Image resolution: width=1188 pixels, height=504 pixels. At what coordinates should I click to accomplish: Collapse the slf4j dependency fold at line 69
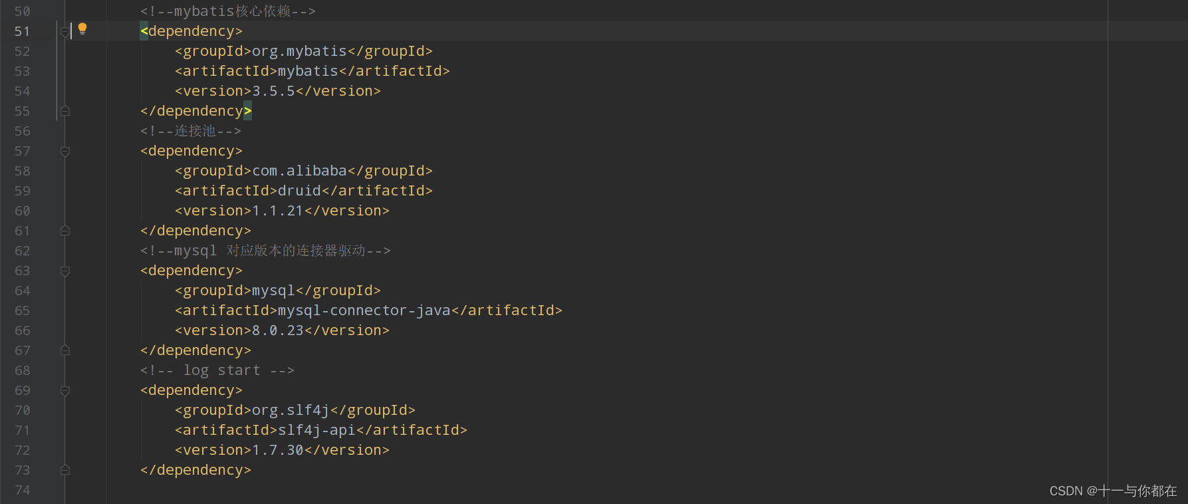point(65,390)
